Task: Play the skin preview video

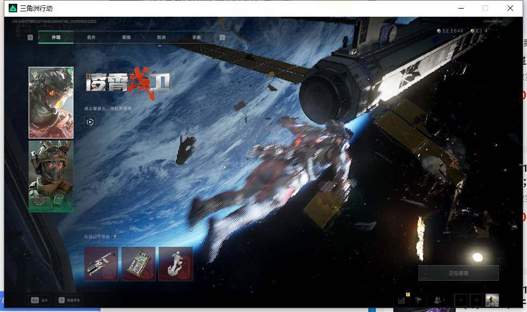Action: 90,122
